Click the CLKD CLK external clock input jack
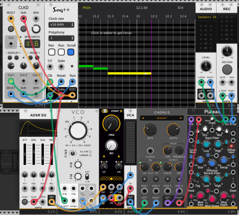 point(11,44)
